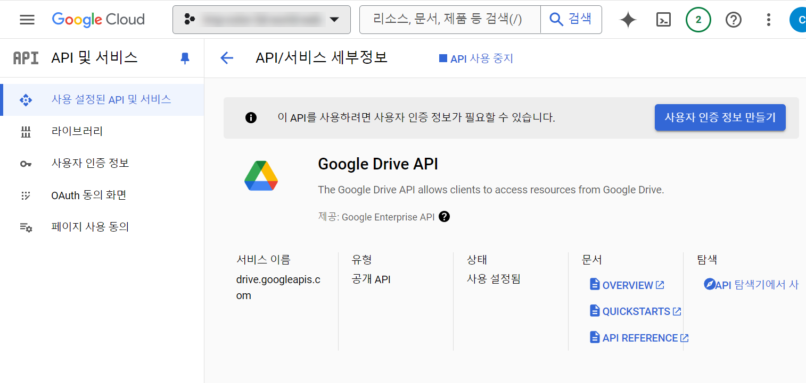The height and width of the screenshot is (383, 806).
Task: Click the pin icon next to API 및 서비스
Action: pos(185,58)
